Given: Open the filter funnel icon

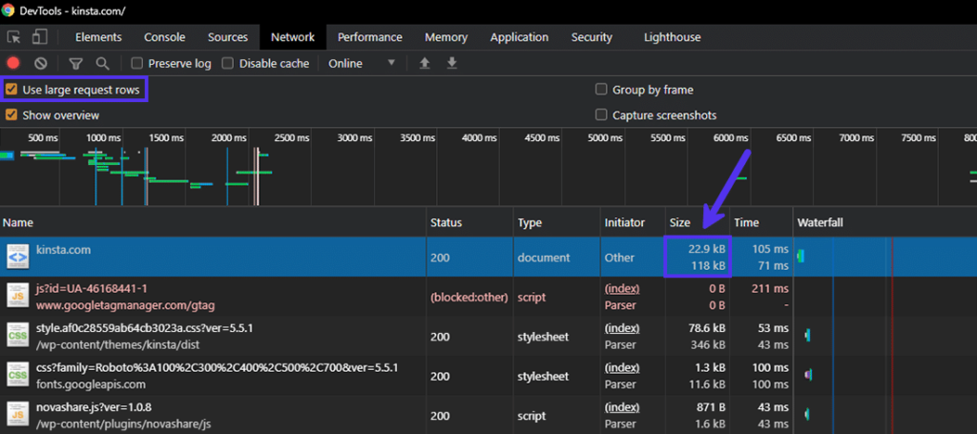Looking at the screenshot, I should click(x=75, y=63).
